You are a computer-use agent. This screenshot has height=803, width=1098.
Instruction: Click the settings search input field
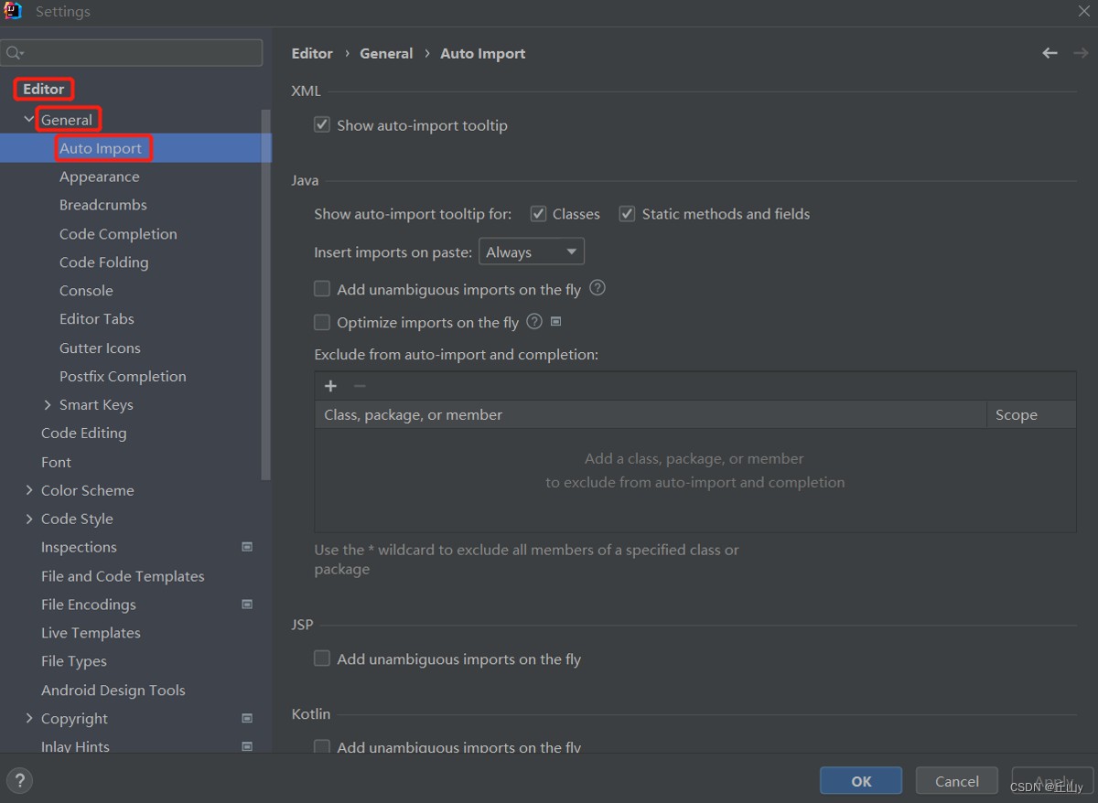(x=137, y=52)
